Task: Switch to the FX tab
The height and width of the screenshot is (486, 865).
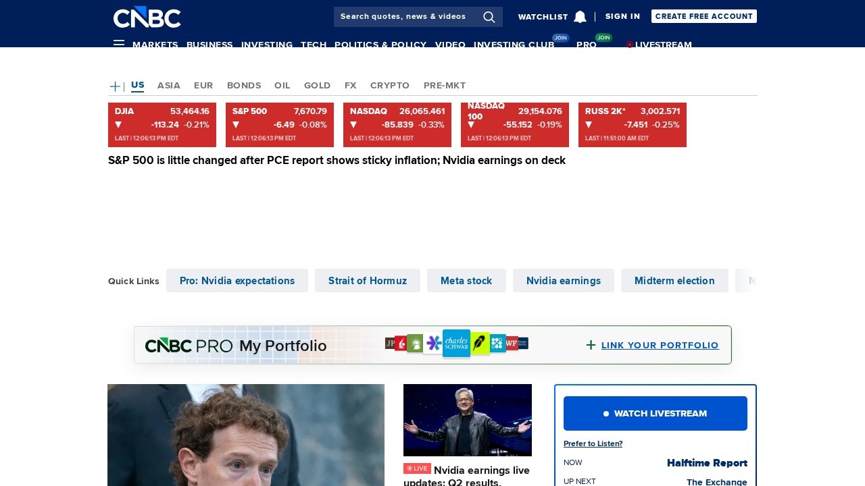Action: point(350,85)
